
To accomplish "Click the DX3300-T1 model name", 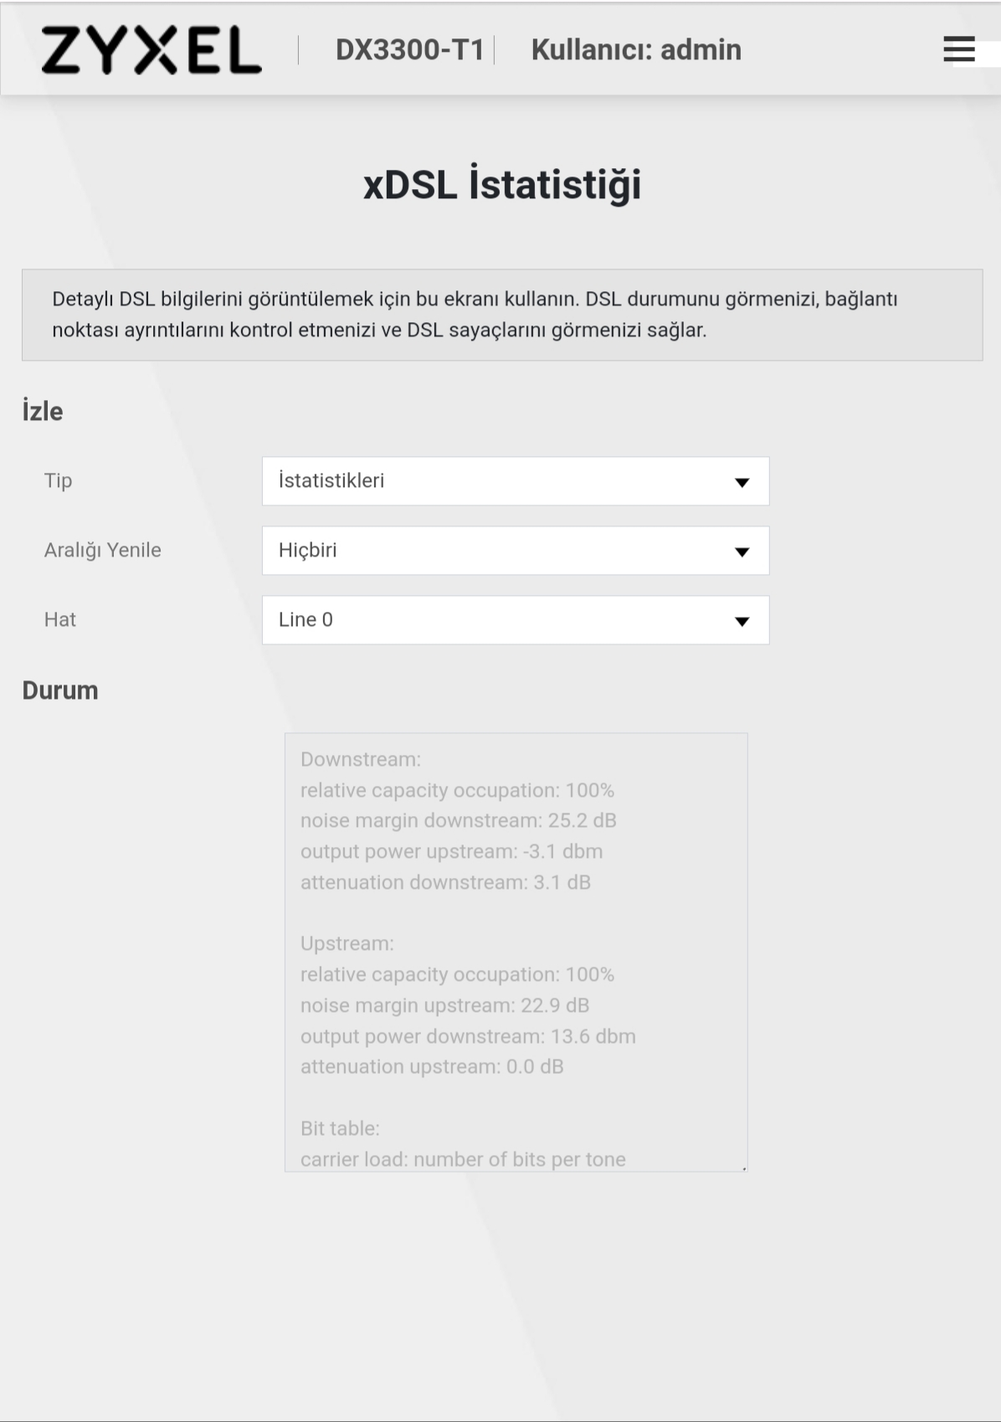I will [x=410, y=50].
